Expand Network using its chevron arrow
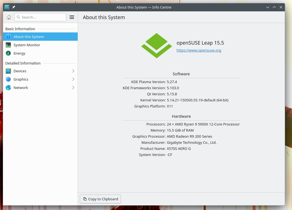This screenshot has width=292, height=210. 73,88
